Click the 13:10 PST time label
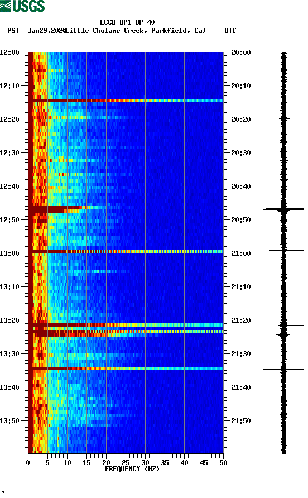This screenshot has width=308, height=498. 9,287
